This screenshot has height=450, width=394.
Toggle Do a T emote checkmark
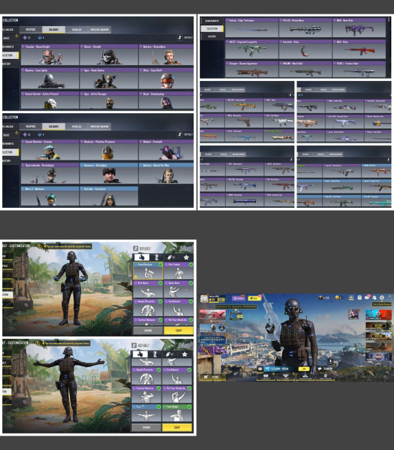[159, 407]
